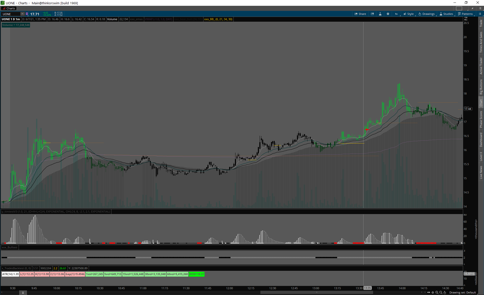Open the Times And Sales sidebar tab

pyautogui.click(x=481, y=42)
